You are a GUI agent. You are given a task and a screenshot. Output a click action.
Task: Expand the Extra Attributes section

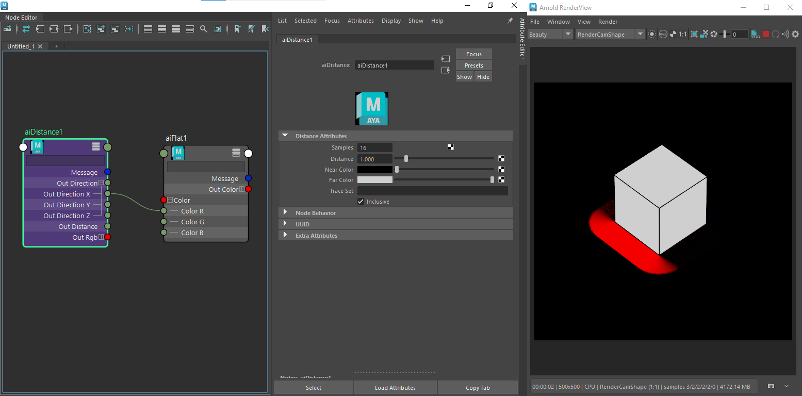tap(285, 235)
